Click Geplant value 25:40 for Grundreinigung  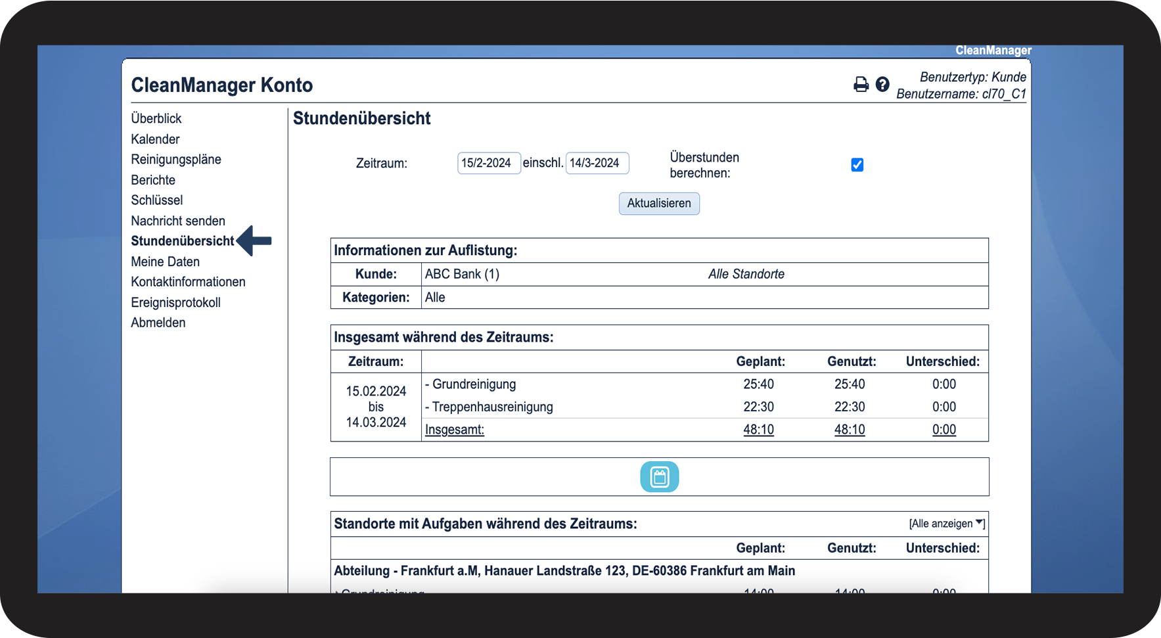click(x=759, y=384)
